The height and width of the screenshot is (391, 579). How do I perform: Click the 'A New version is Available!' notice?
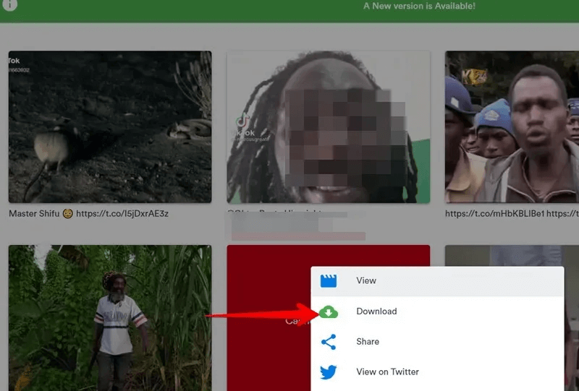419,6
